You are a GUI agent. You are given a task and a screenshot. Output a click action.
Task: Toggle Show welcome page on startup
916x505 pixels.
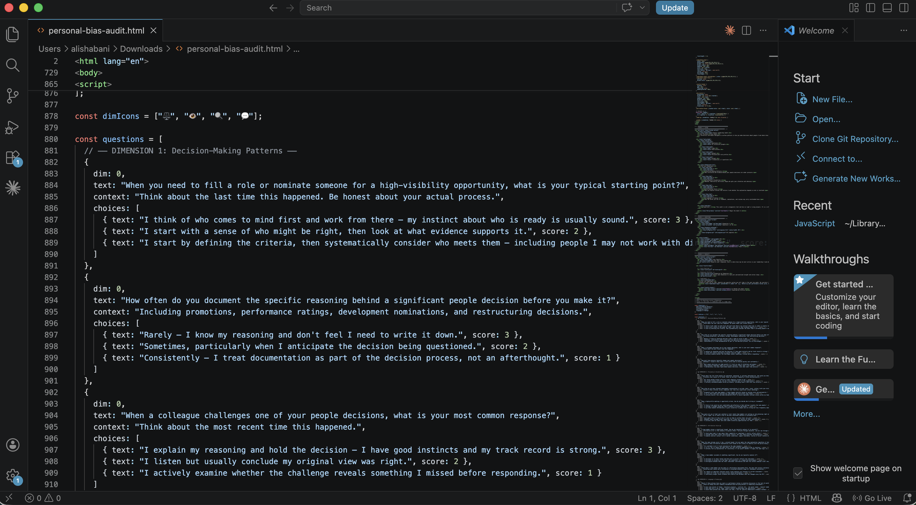click(x=798, y=473)
